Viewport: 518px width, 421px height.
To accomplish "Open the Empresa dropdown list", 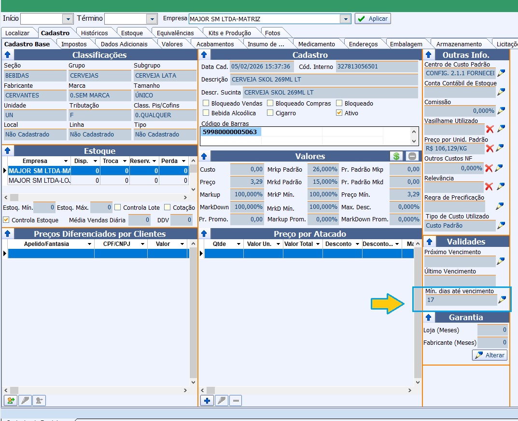I will pyautogui.click(x=345, y=19).
